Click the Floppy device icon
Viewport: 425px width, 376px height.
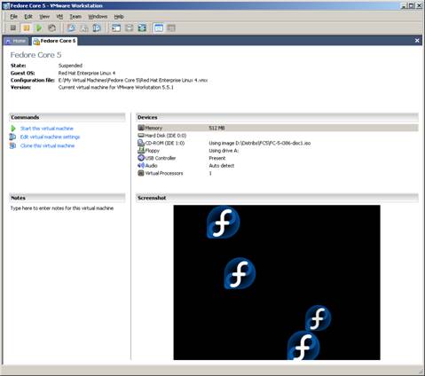pyautogui.click(x=141, y=151)
